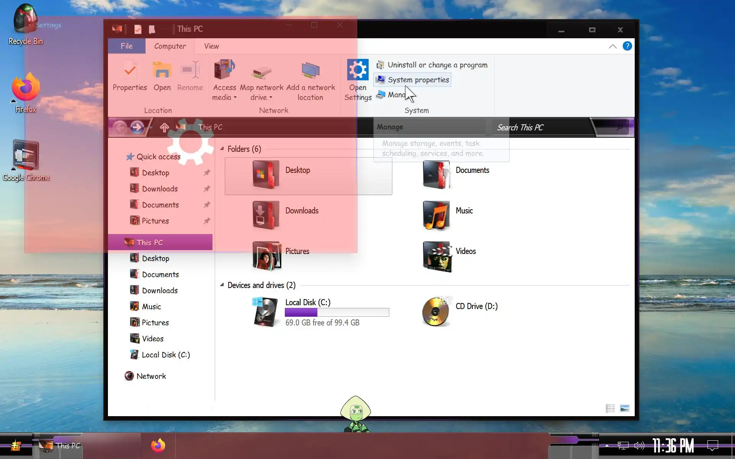The image size is (735, 459).
Task: Click the Help question mark icon
Action: tap(627, 46)
